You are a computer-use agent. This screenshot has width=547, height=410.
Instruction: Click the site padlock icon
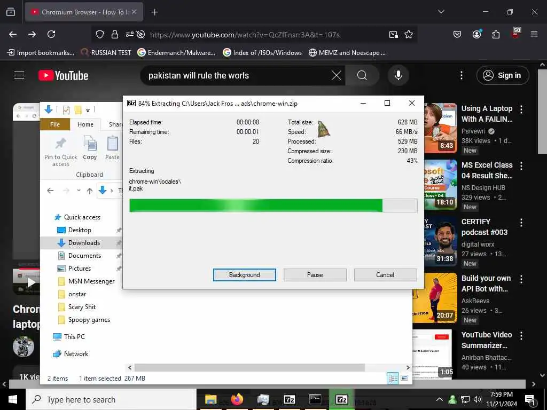[114, 34]
